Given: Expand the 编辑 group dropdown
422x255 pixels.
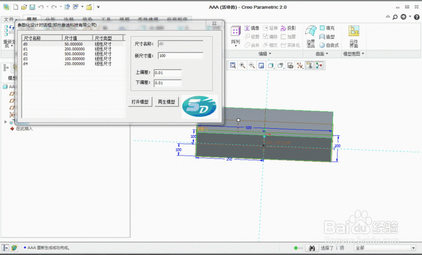Looking at the screenshot, I should (265, 54).
